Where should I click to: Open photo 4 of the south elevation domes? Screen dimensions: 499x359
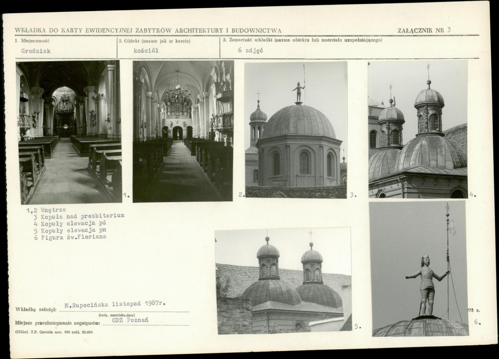[417, 129]
